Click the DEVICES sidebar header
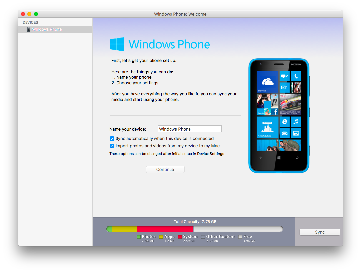This screenshot has width=361, height=272. click(x=30, y=22)
